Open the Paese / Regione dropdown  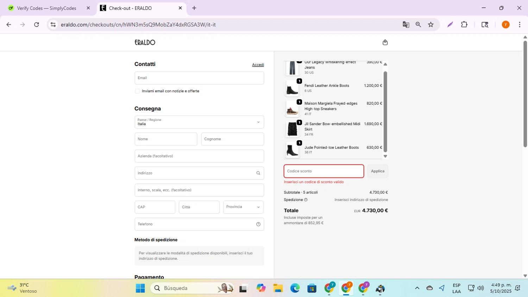[x=199, y=122]
